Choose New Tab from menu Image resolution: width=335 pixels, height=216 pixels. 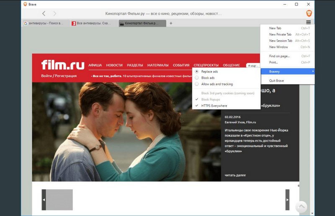tap(287, 28)
